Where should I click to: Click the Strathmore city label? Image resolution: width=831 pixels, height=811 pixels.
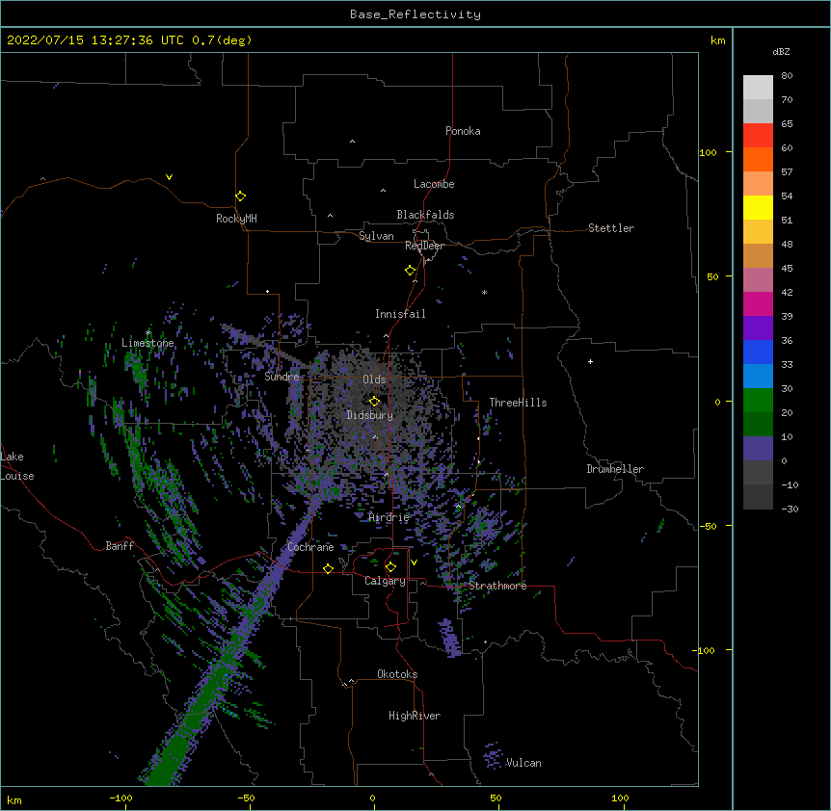497,586
